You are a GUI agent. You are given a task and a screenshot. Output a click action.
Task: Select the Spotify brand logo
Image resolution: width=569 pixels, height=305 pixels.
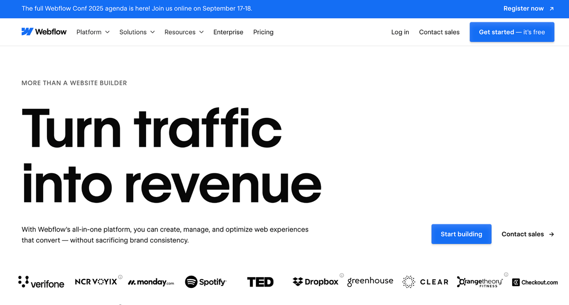tap(205, 282)
